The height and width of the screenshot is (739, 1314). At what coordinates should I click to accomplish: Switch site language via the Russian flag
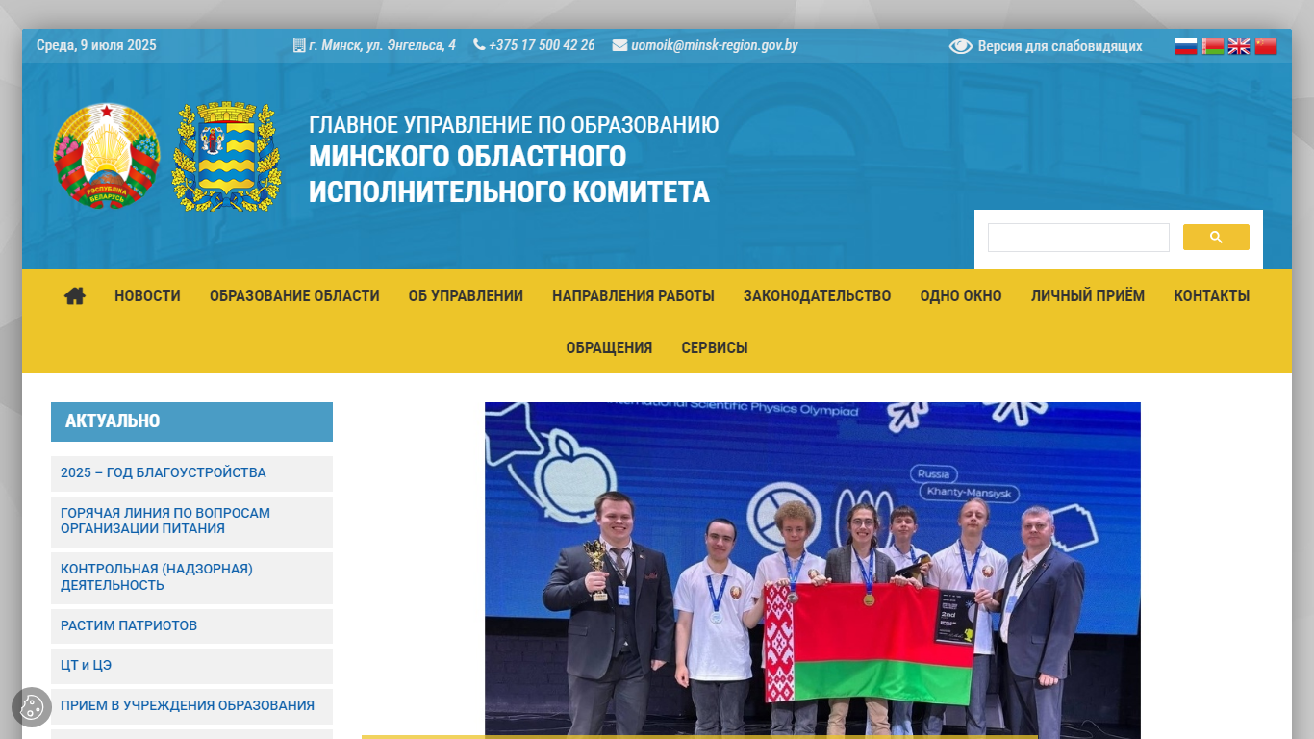click(1186, 46)
